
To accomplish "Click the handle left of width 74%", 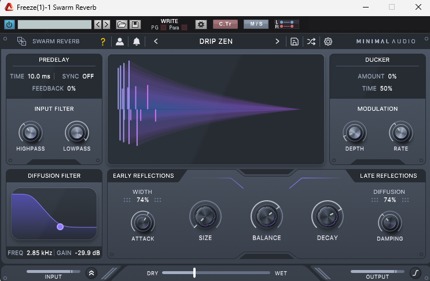I will (x=127, y=200).
